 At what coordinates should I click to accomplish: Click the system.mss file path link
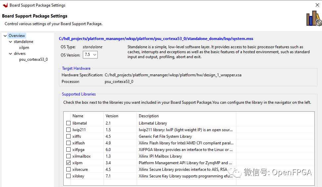pos(156,39)
